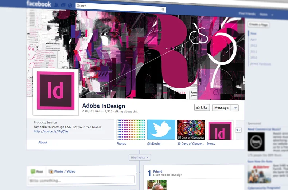Go to Home in the header
The width and height of the screenshot is (288, 190).
click(263, 14)
